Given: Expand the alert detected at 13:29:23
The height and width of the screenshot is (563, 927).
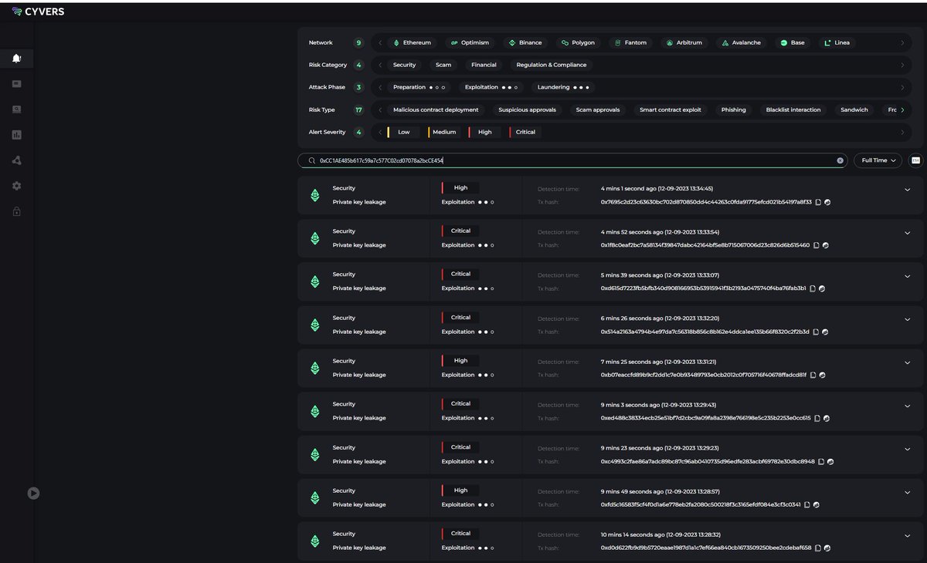Looking at the screenshot, I should (x=908, y=448).
